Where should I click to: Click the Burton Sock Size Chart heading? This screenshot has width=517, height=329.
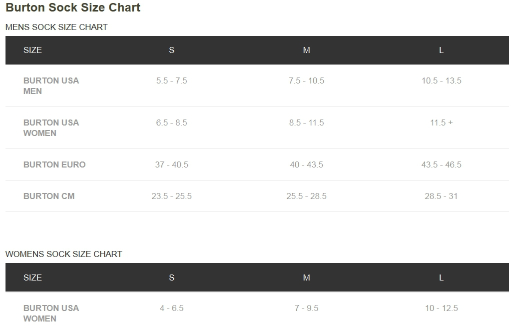(73, 7)
